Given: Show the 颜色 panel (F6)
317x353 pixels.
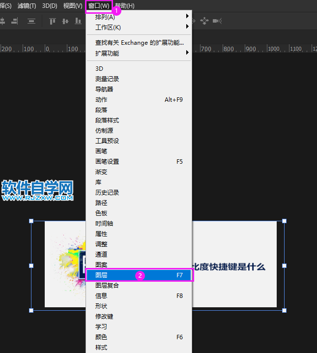Looking at the screenshot, I should coord(139,337).
